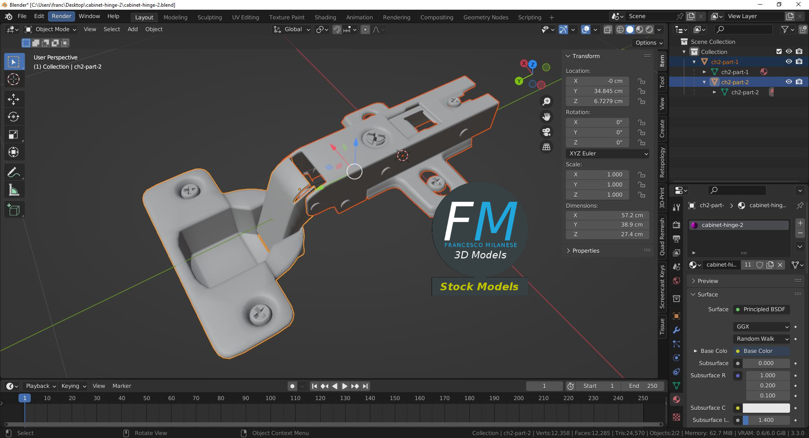This screenshot has width=809, height=438.
Task: Click the Dimensions X 57.2 cm field
Action: pyautogui.click(x=608, y=215)
